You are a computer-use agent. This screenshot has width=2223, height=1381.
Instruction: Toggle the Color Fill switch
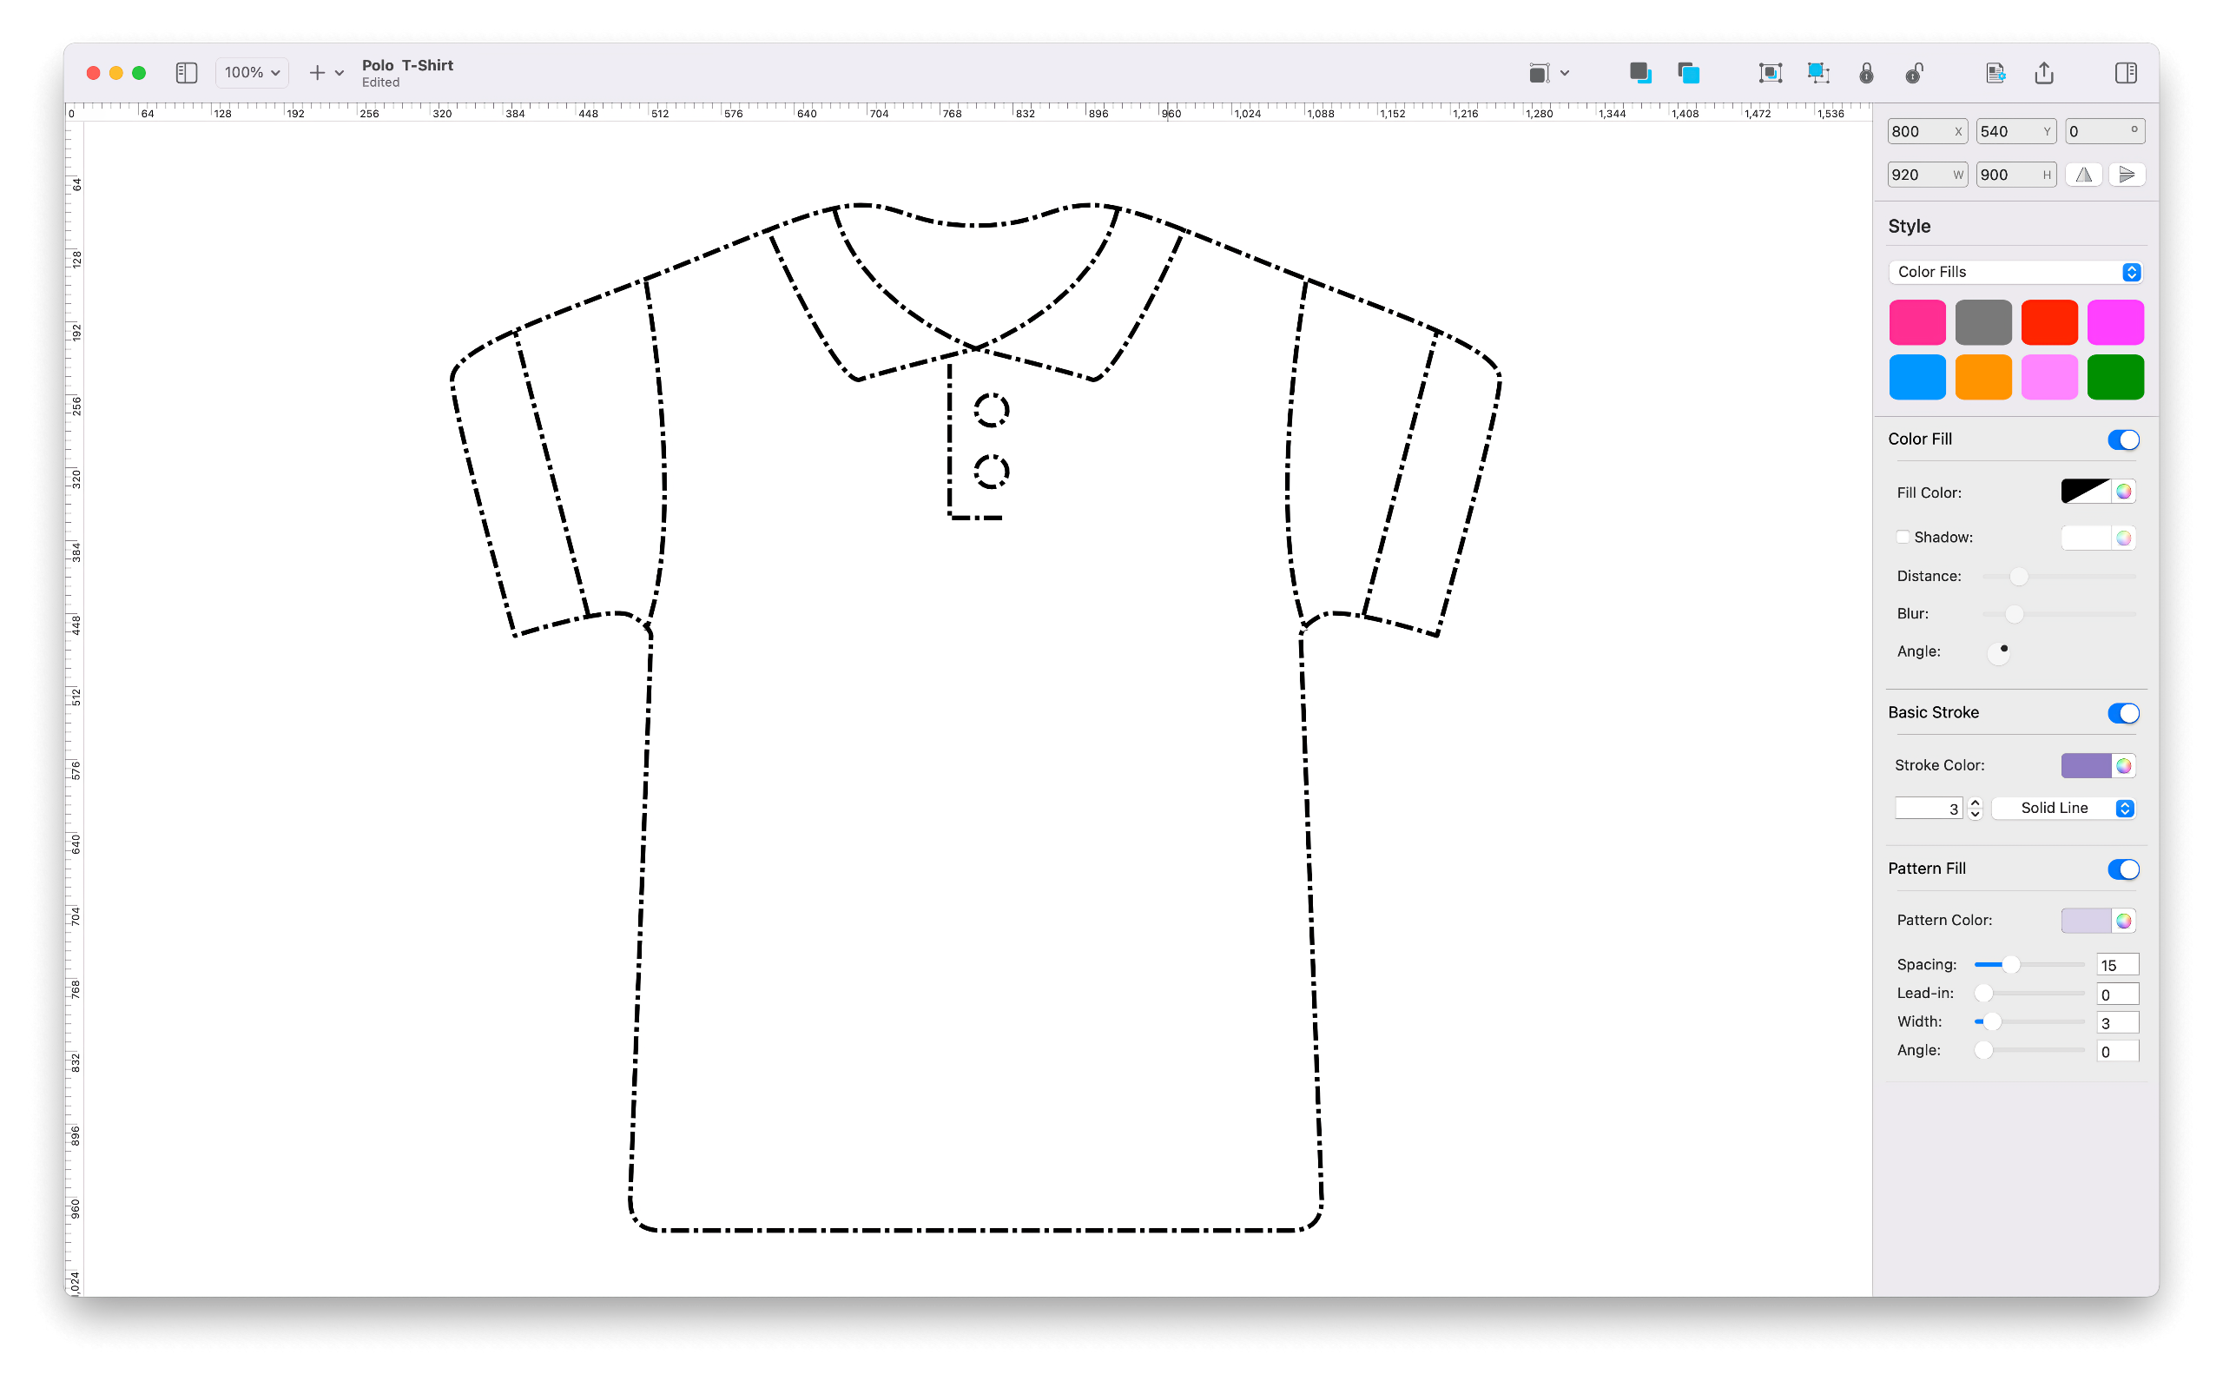click(x=2123, y=440)
